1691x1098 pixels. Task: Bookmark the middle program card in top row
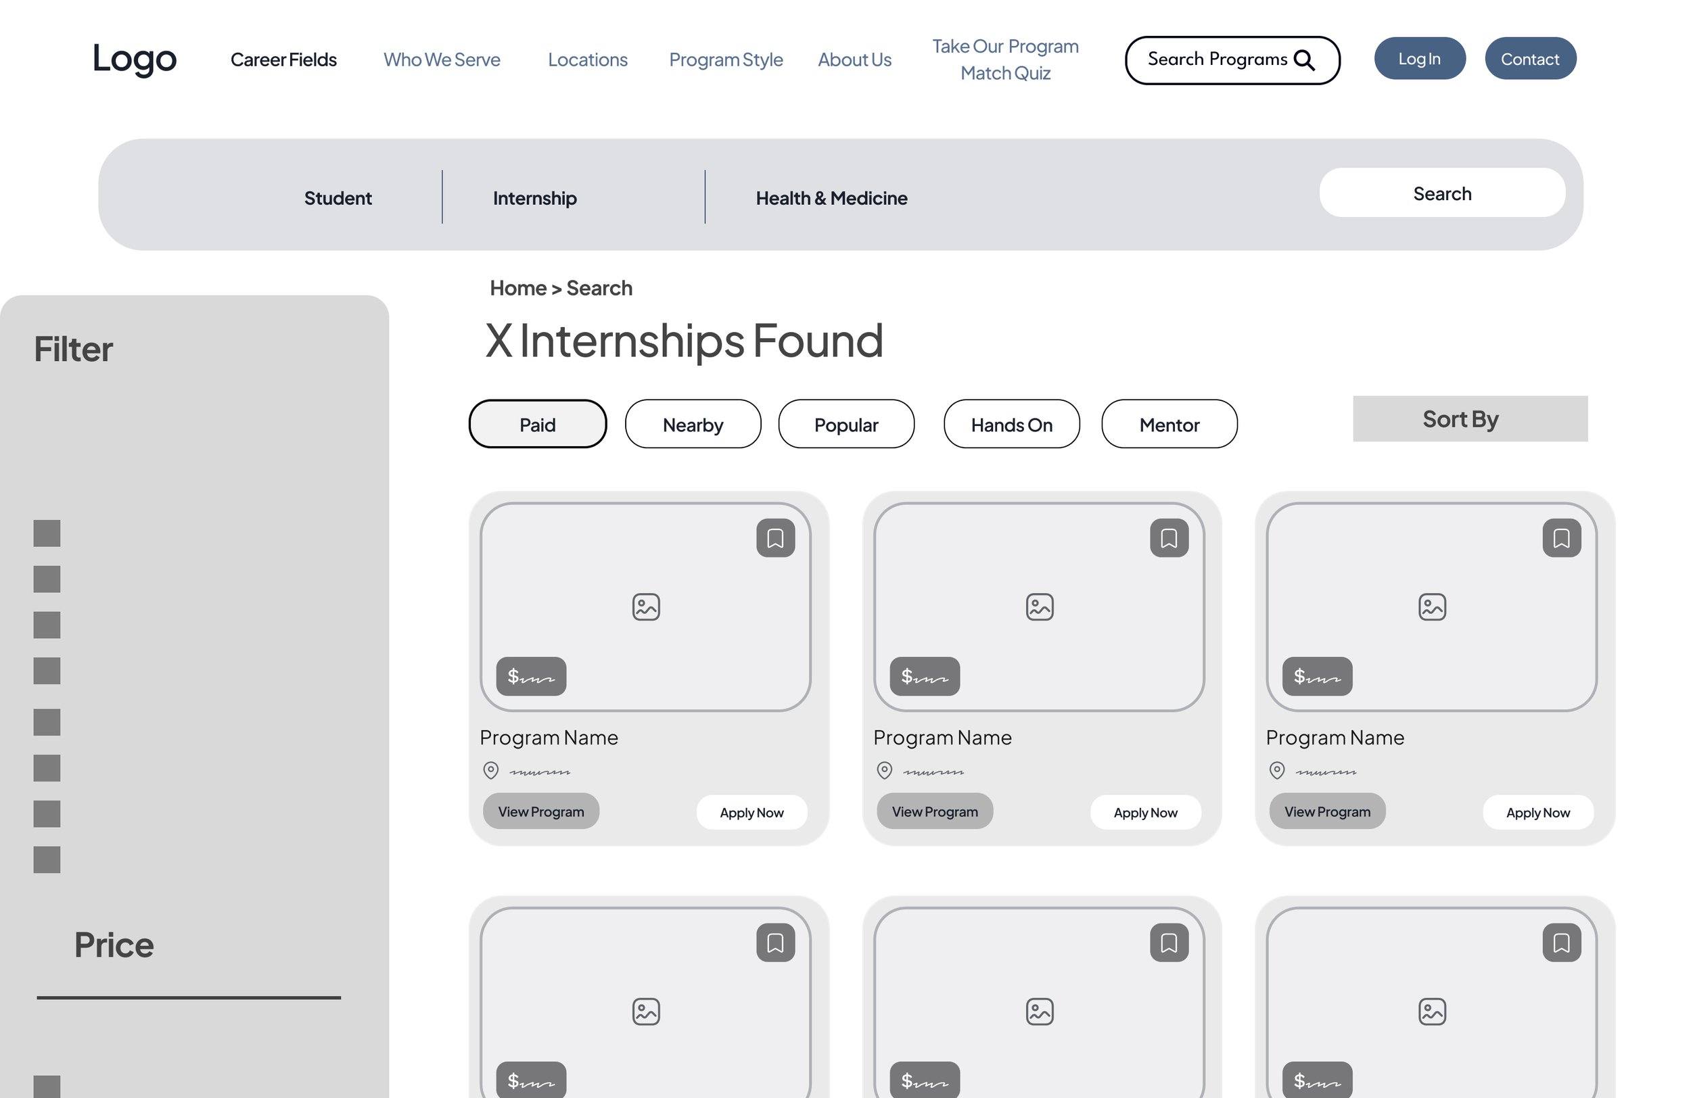coord(1169,538)
